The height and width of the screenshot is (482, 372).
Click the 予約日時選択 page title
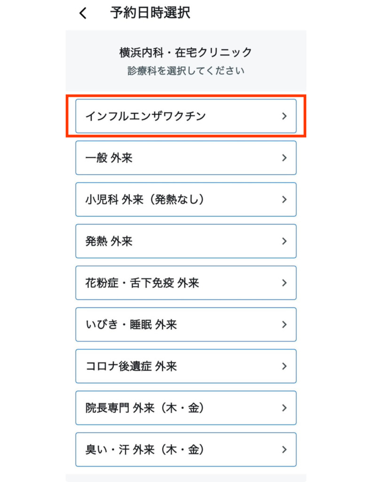(150, 13)
